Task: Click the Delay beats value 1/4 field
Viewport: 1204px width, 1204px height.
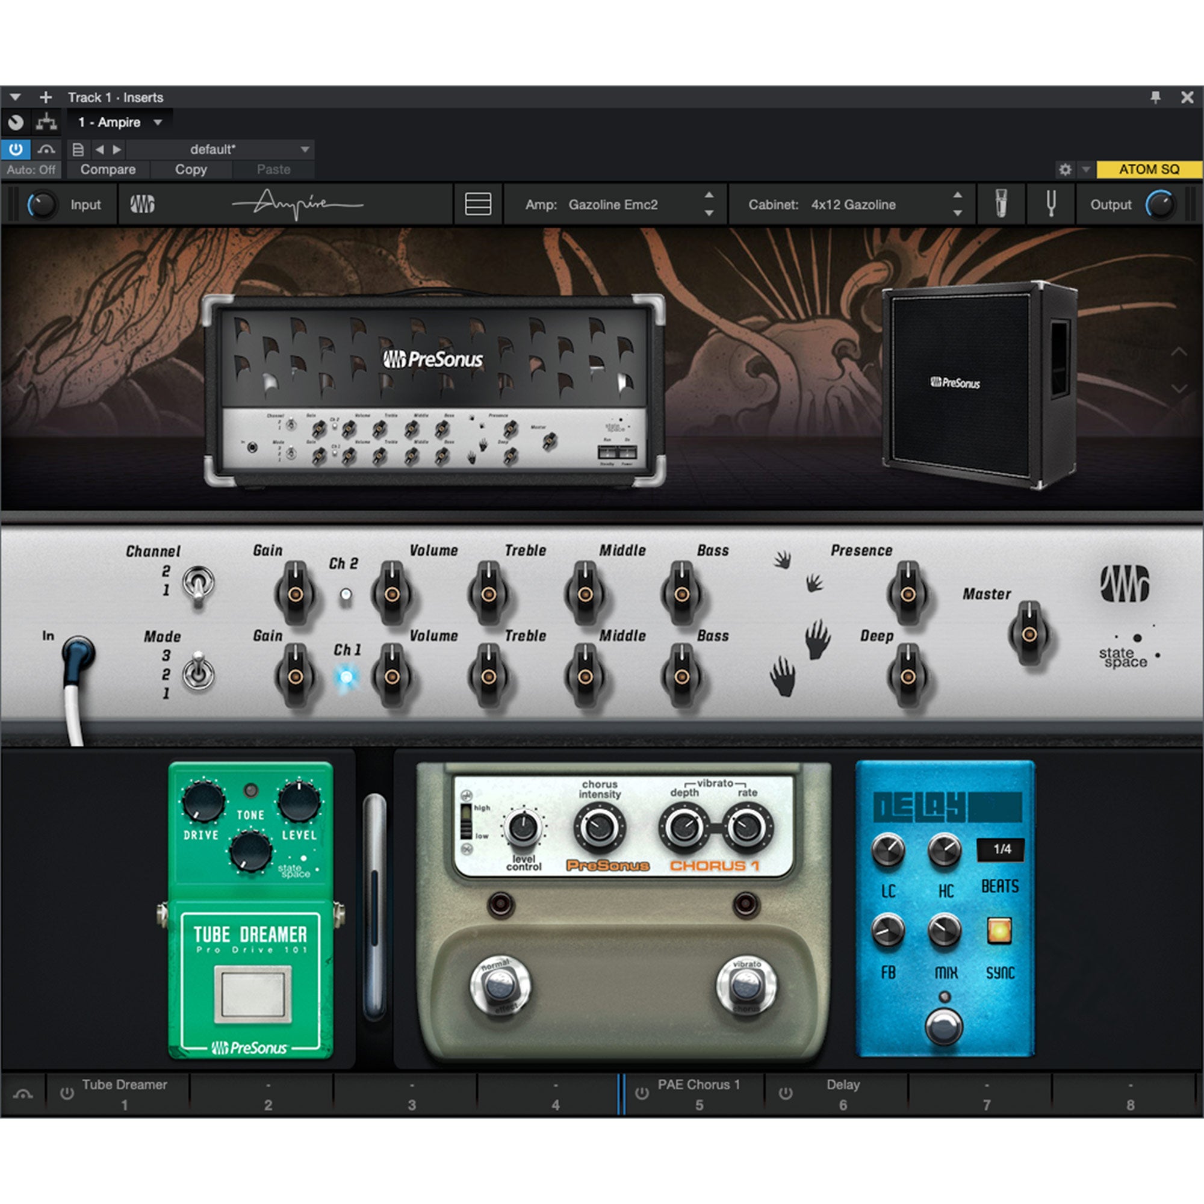Action: (x=1002, y=849)
